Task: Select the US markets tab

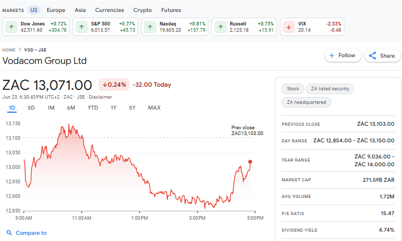Action: (x=34, y=10)
